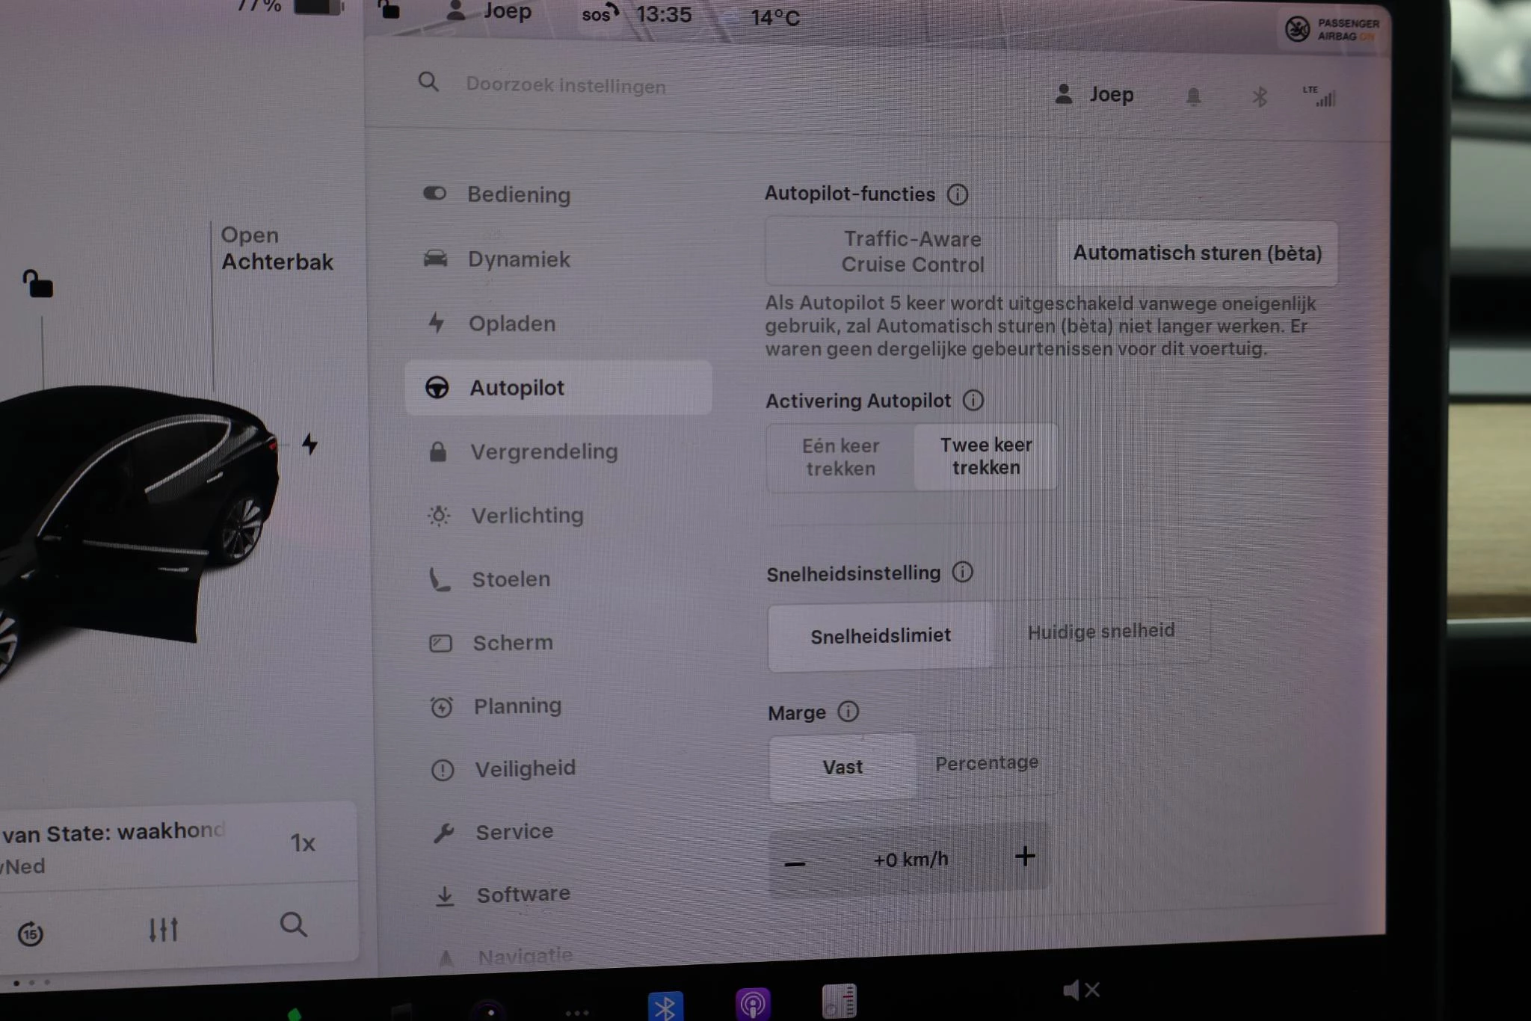Image resolution: width=1531 pixels, height=1021 pixels.
Task: Show info about Snelheidsinstelling
Action: pos(962,572)
